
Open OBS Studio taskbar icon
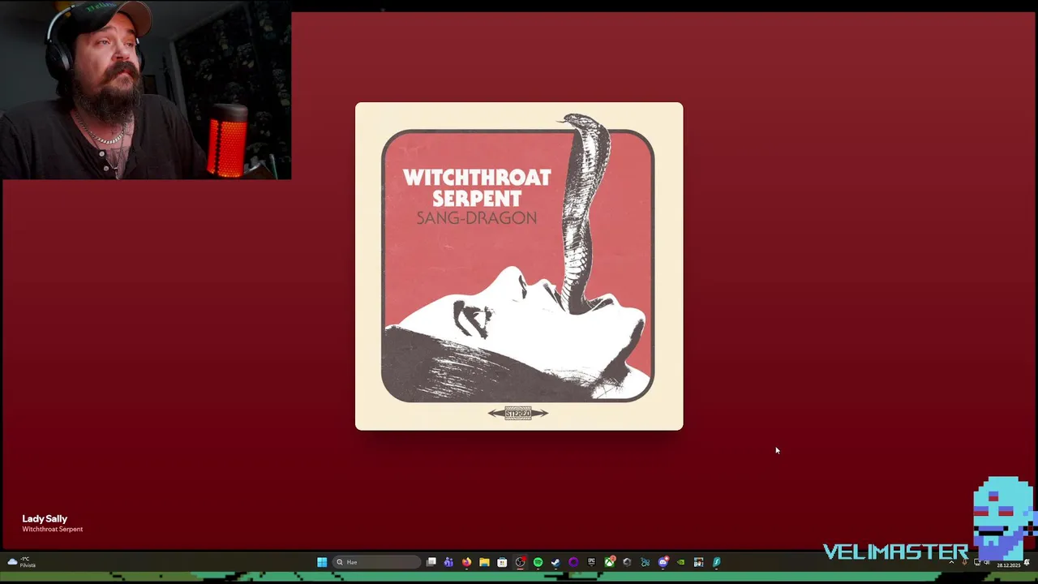coord(520,562)
